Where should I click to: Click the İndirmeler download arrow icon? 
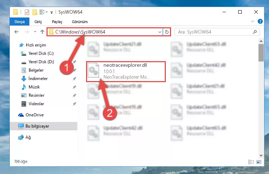pyautogui.click(x=24, y=79)
